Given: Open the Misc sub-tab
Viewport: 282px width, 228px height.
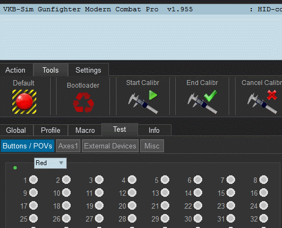Looking at the screenshot, I should click(152, 146).
